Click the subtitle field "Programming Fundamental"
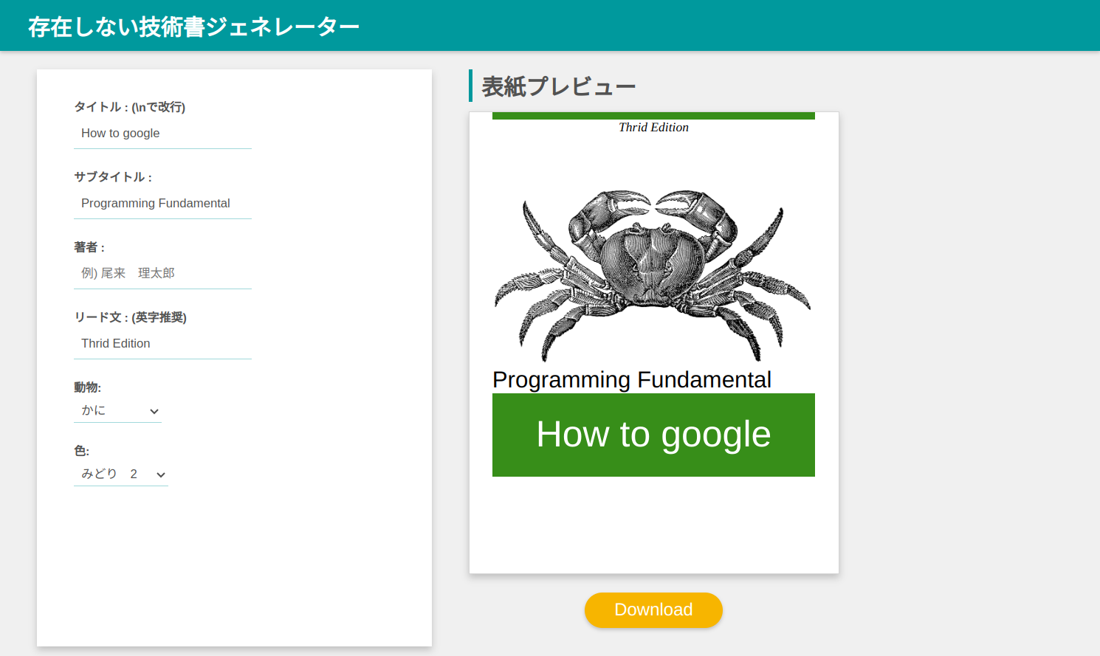1100x656 pixels. 162,204
